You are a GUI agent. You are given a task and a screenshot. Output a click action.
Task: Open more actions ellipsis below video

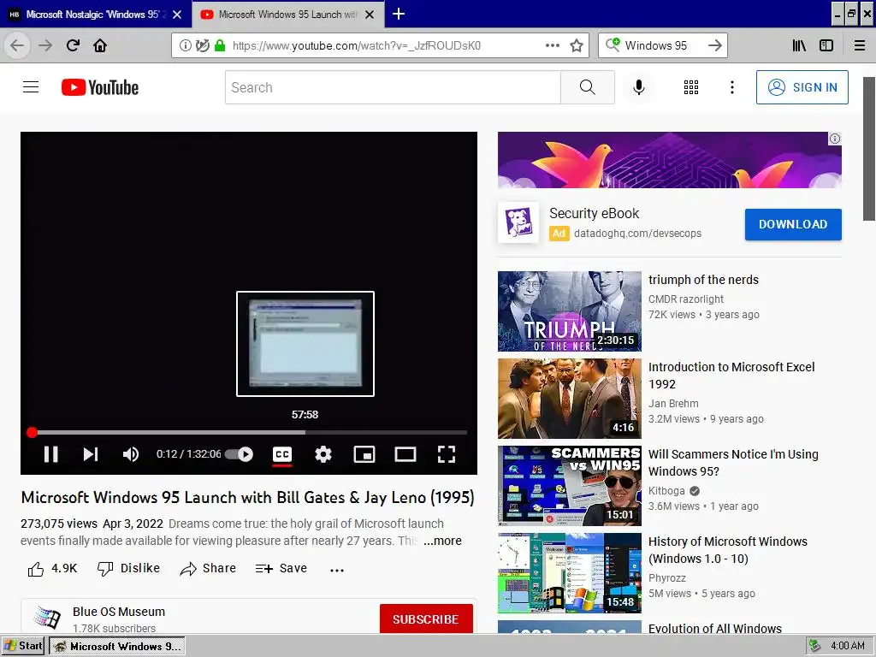tap(337, 570)
